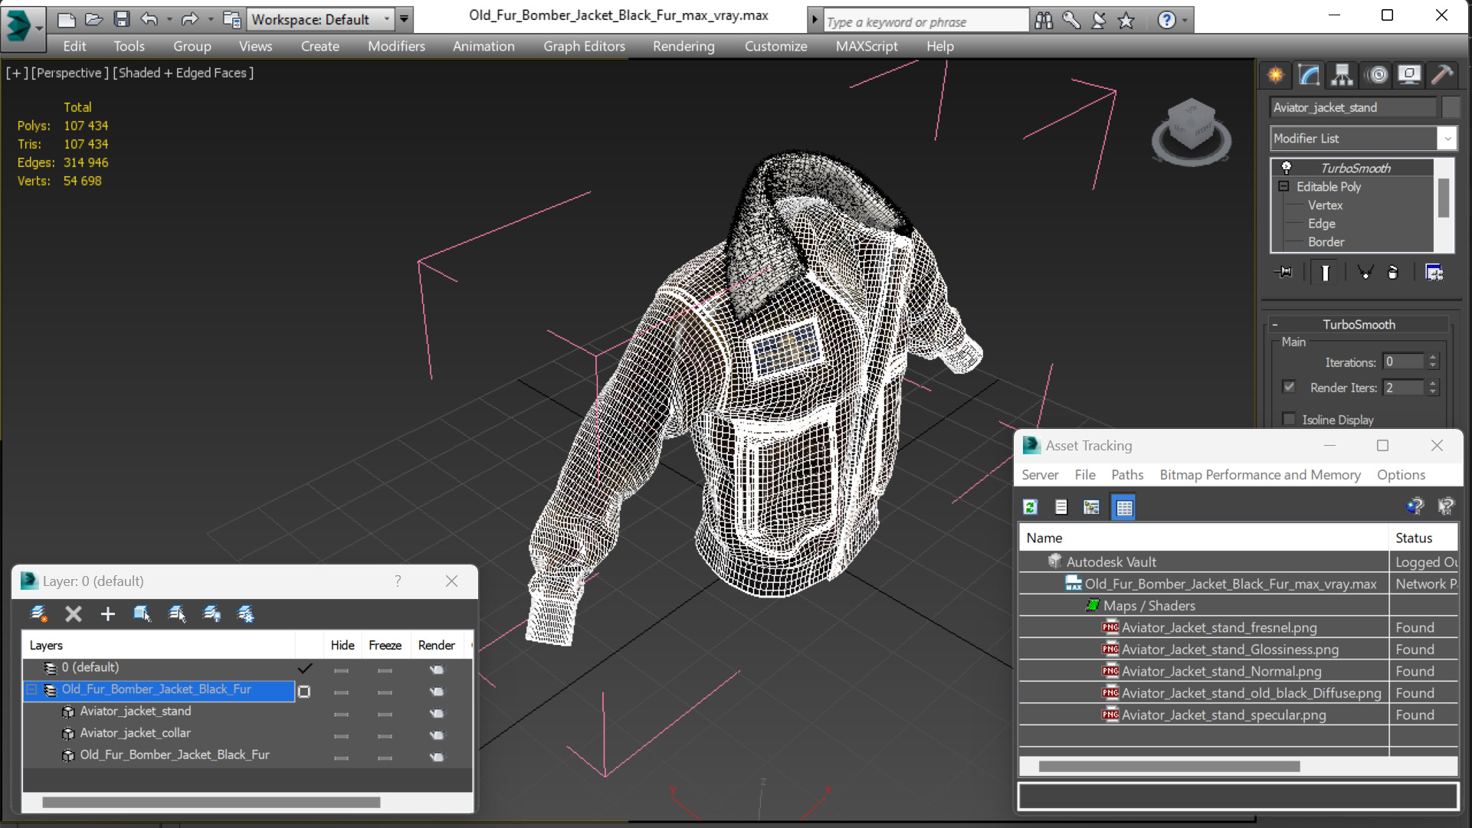Collapse the Editable Poly sub-object tree
Image resolution: width=1472 pixels, height=828 pixels.
[1283, 186]
